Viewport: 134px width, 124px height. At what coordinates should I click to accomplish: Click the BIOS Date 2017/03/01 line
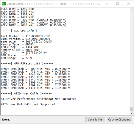pyautogui.click(x=26, y=42)
